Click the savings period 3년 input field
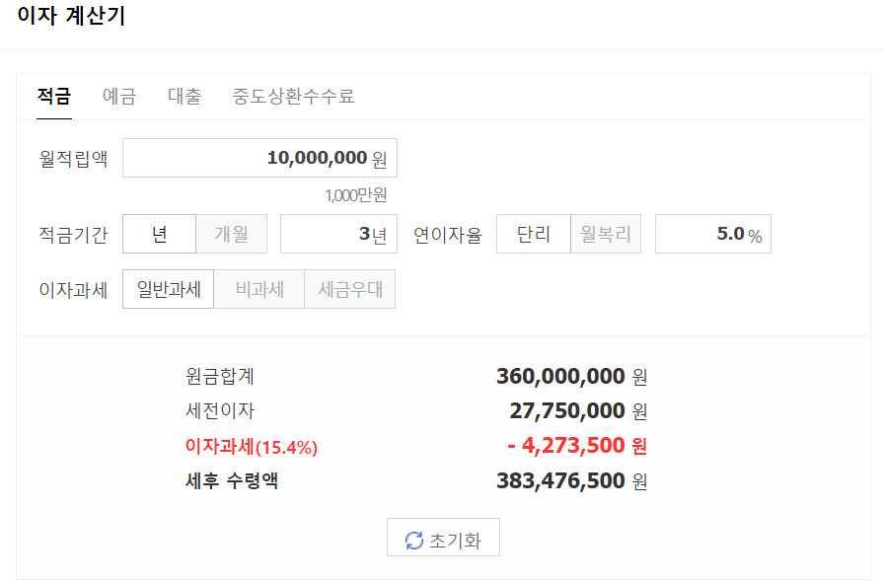 [338, 234]
